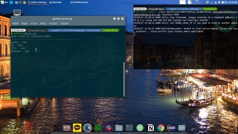Screen dimensions: 238x134
Task: Open the 터미널(T) menu in terminal
Action: [x=53, y=23]
